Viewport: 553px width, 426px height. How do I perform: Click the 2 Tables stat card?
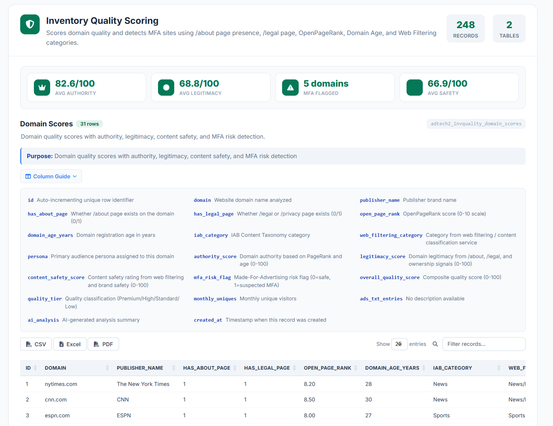tap(509, 29)
